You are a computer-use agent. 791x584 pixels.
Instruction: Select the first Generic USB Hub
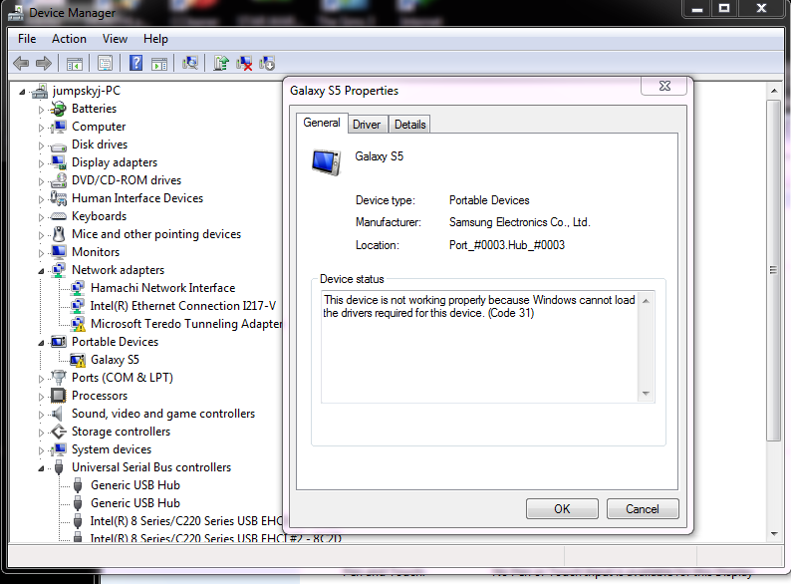coord(135,485)
